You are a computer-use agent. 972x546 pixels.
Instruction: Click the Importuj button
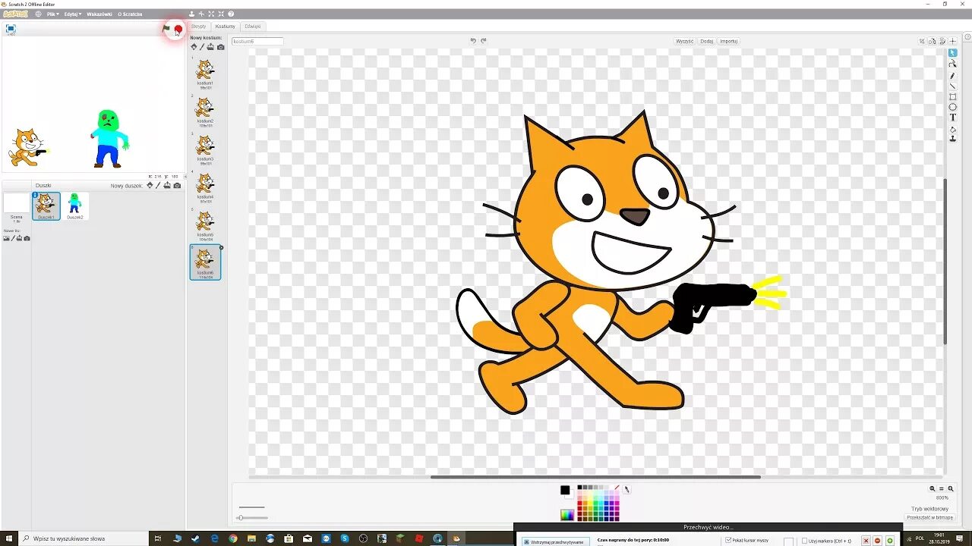click(728, 41)
